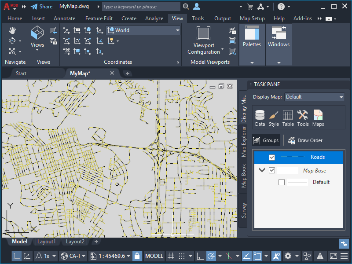The width and height of the screenshot is (352, 264).
Task: Collapse the Map Base group chevron
Action: (x=262, y=170)
